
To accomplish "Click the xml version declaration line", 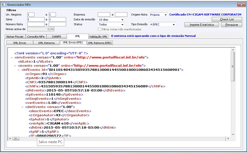I will click(x=51, y=53).
